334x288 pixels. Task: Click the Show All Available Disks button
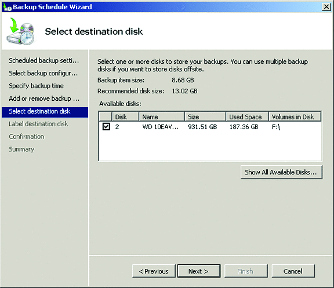click(x=281, y=172)
